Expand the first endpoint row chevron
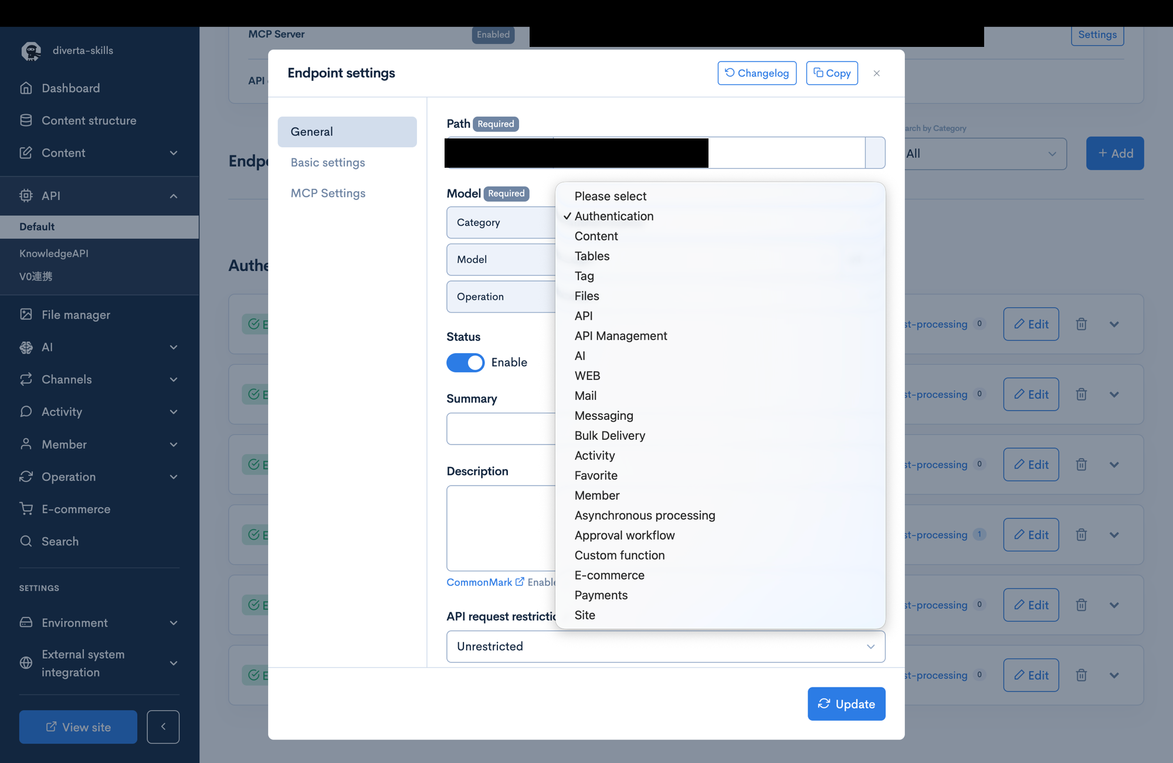 1114,324
